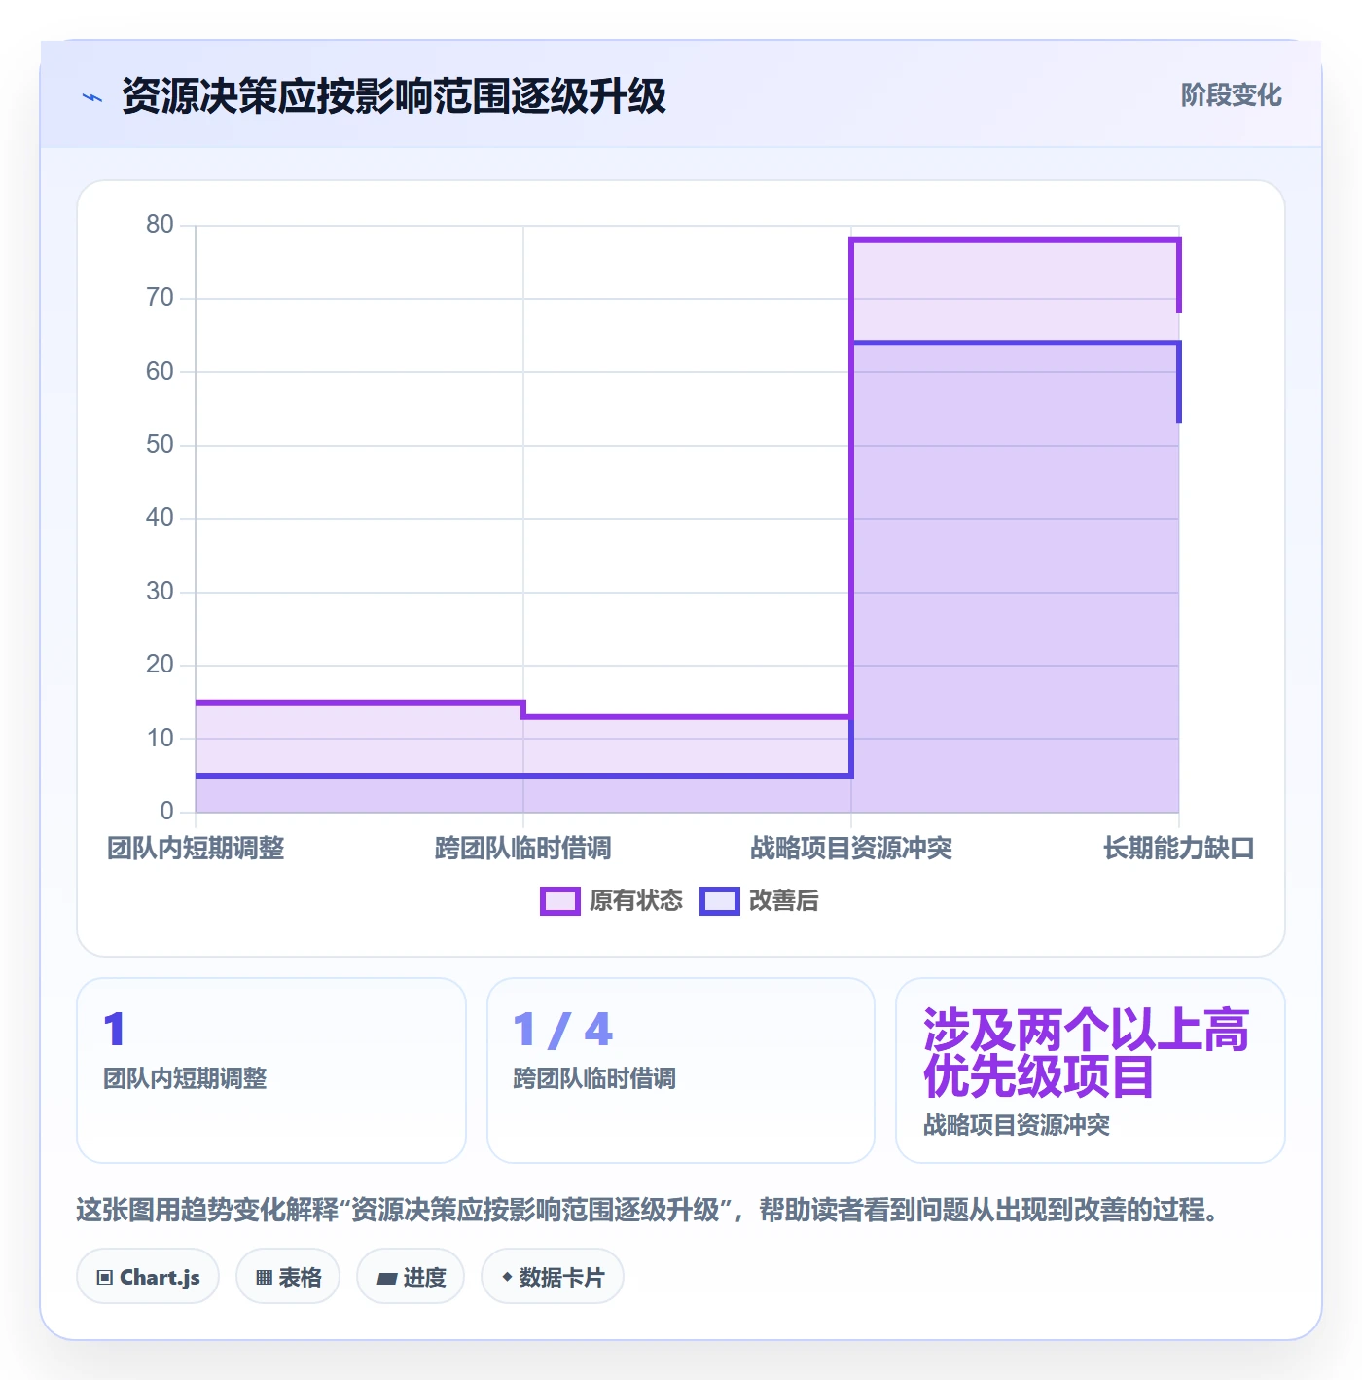Image resolution: width=1362 pixels, height=1380 pixels.
Task: Click the y-axis value 10
Action: pyautogui.click(x=160, y=739)
